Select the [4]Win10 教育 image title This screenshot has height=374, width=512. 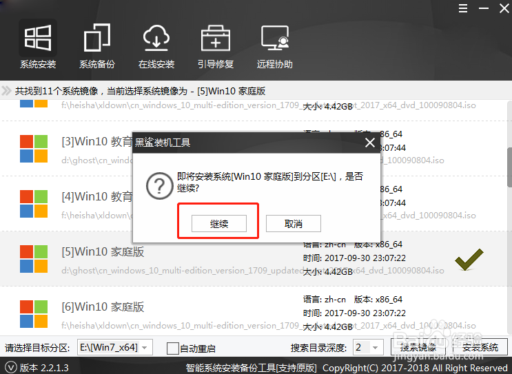click(x=97, y=197)
